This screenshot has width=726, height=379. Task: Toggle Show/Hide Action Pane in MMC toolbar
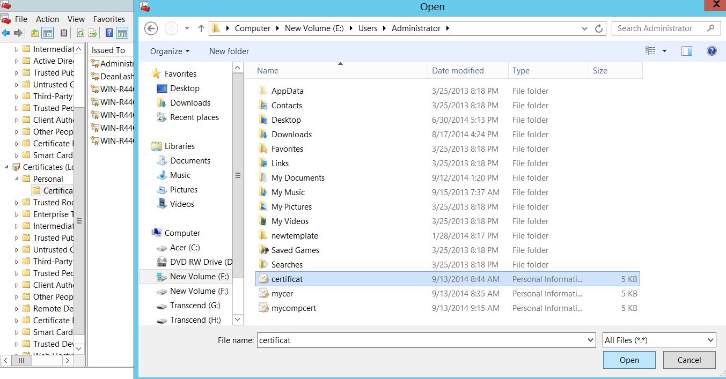click(122, 33)
